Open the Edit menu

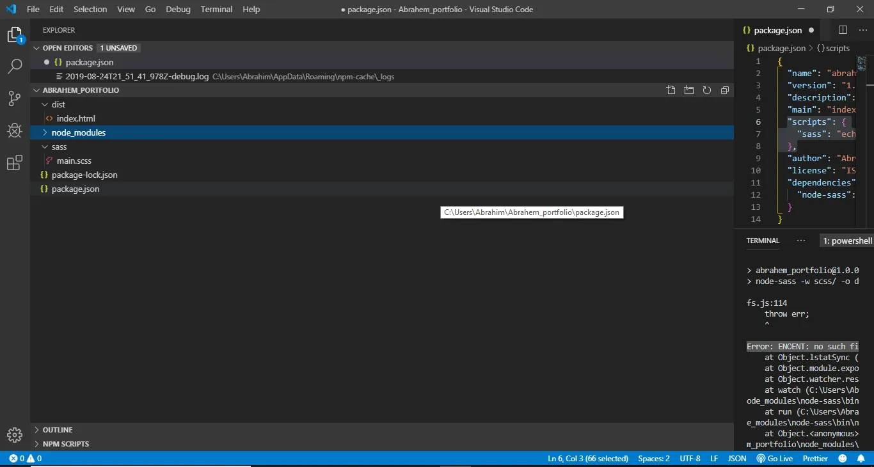point(56,9)
